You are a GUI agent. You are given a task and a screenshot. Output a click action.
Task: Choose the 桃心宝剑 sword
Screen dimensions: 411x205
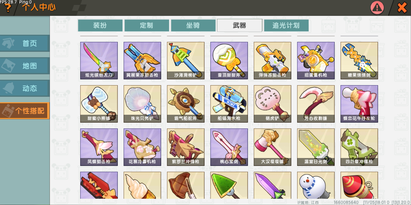(x=229, y=147)
